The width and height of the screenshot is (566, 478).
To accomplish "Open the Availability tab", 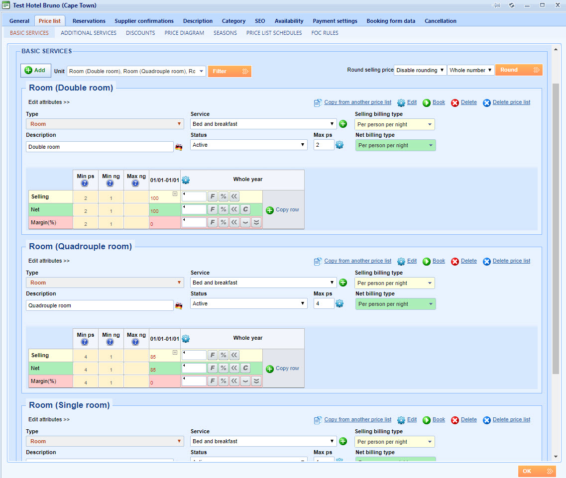I will 289,21.
